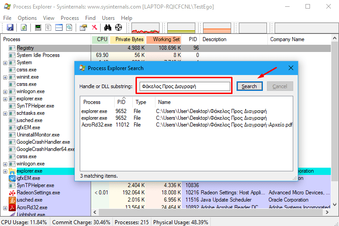The width and height of the screenshot is (339, 226).
Task: Open the Process menu
Action: click(70, 18)
